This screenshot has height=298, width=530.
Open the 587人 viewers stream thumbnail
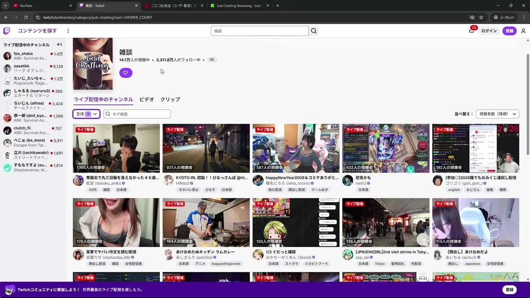click(296, 148)
